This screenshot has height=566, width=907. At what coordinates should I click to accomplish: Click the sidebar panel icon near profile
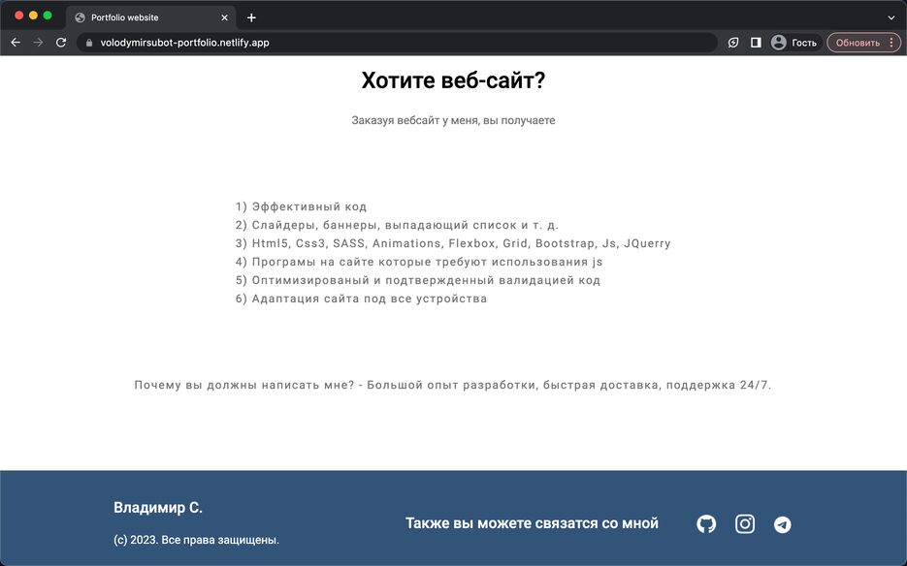pyautogui.click(x=756, y=42)
